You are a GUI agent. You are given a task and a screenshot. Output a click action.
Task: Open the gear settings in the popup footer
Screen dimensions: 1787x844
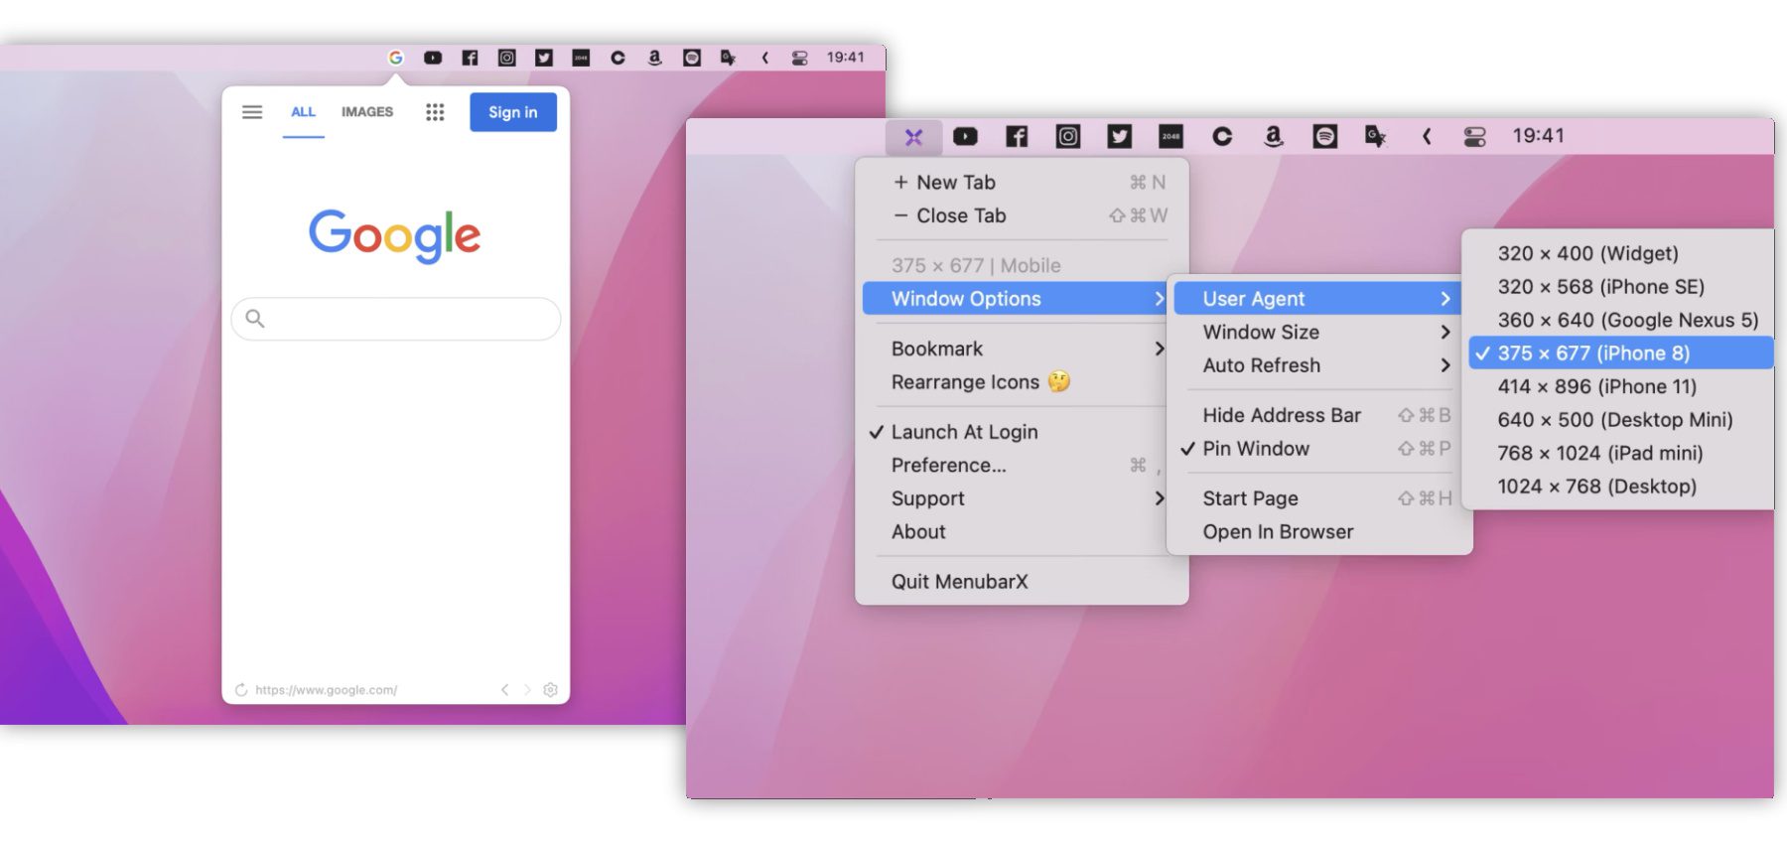[551, 690]
